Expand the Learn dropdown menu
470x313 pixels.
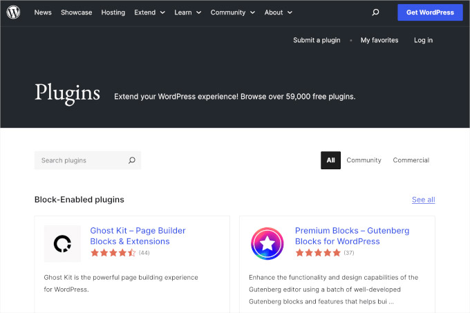(x=187, y=12)
